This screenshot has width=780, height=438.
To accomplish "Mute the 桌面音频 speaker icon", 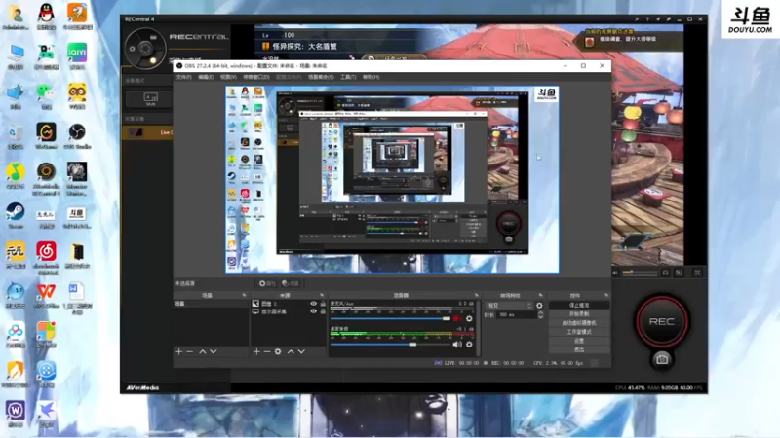I will point(457,345).
